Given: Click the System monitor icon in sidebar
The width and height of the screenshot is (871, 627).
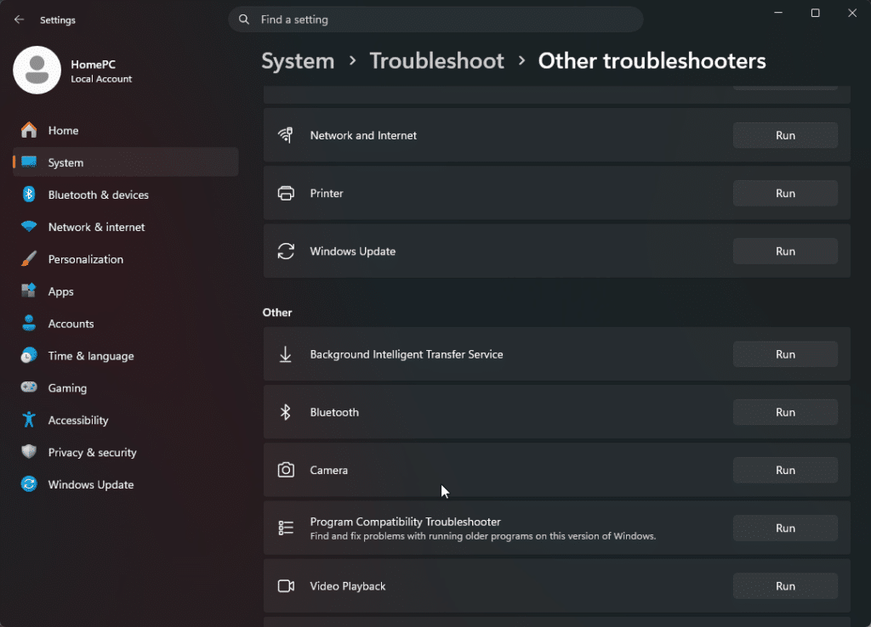Looking at the screenshot, I should (x=29, y=162).
